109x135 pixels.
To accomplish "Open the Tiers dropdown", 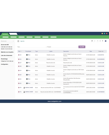I will [x=34, y=47].
